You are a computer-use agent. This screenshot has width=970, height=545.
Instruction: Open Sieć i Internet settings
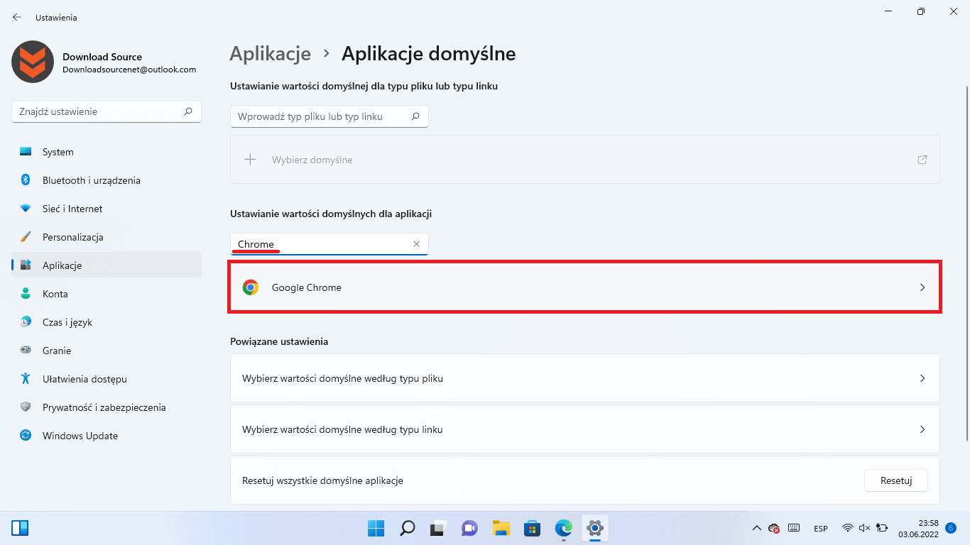[107, 209]
